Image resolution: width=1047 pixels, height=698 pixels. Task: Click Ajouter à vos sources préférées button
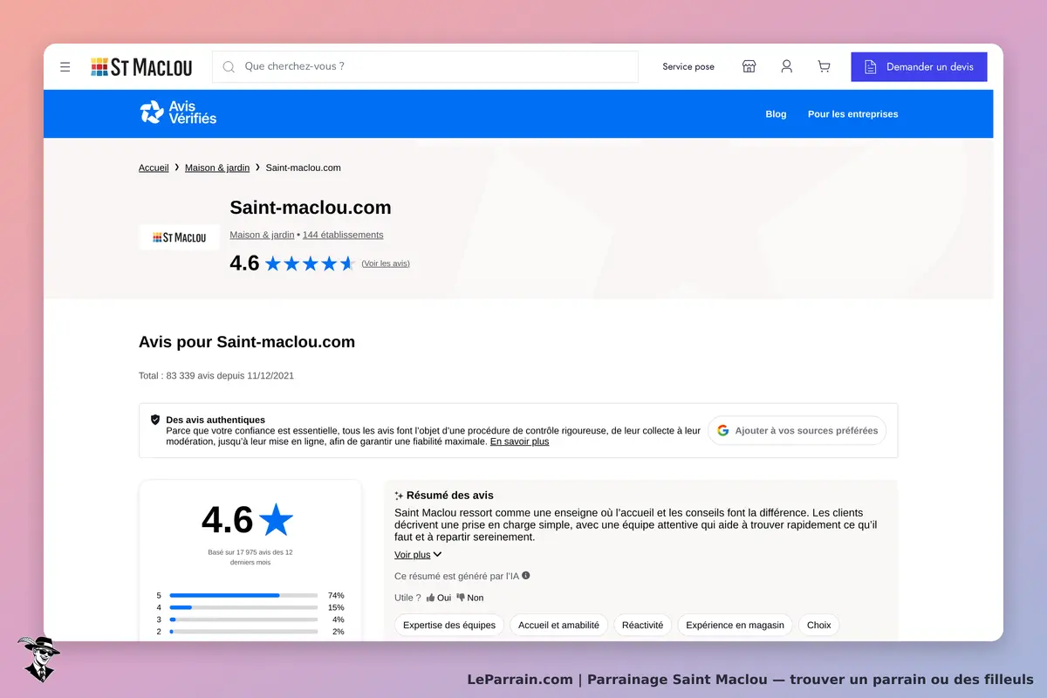pos(797,431)
